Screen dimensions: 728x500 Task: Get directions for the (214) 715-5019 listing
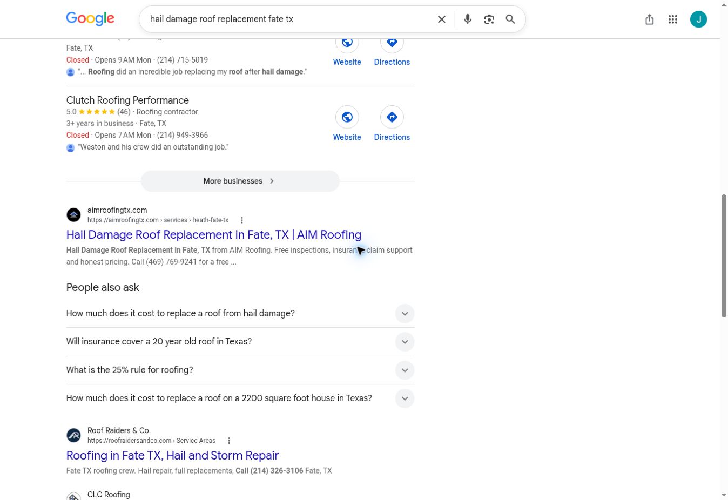[392, 42]
